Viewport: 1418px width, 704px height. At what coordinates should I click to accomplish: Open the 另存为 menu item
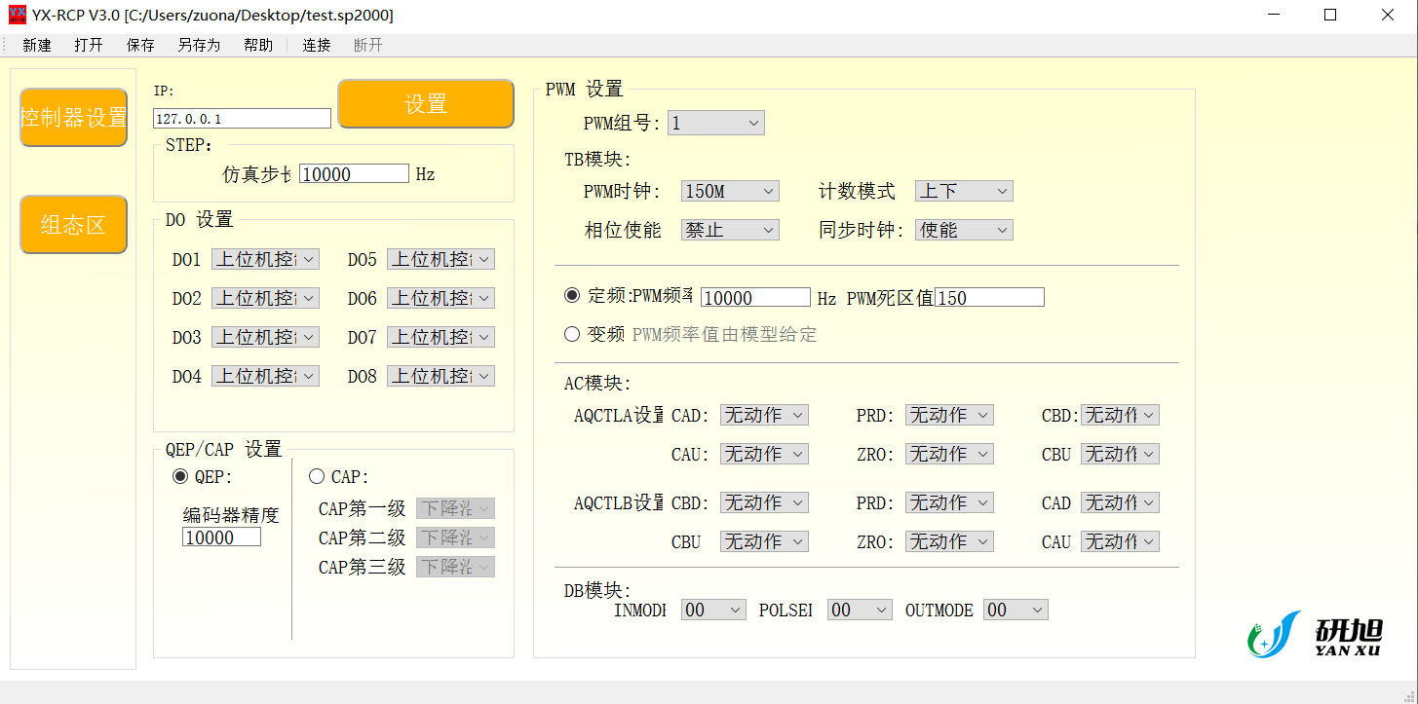click(x=199, y=45)
